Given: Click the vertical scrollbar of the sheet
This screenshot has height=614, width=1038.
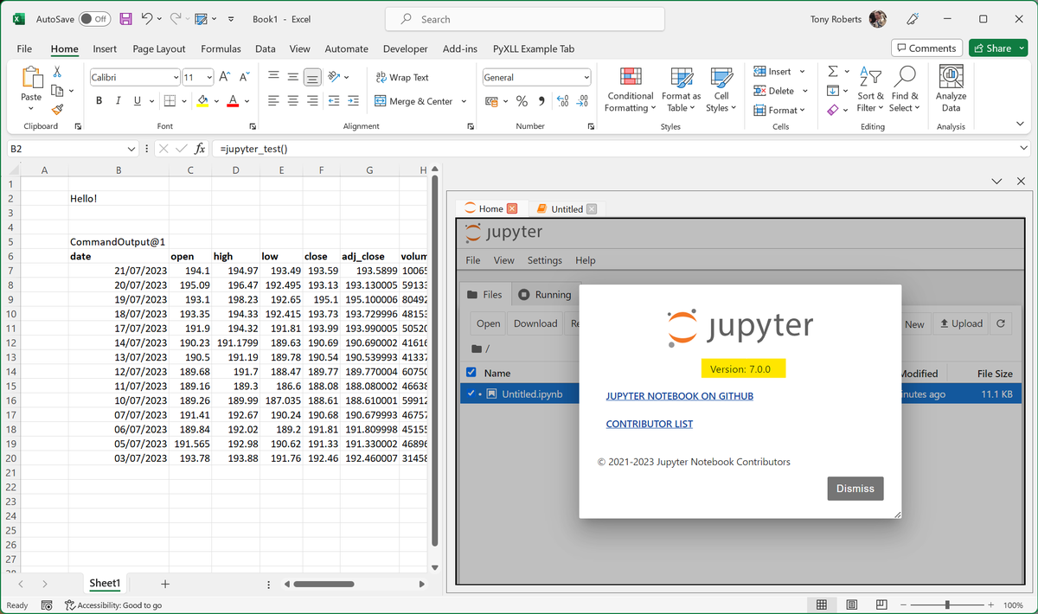Looking at the screenshot, I should [435, 360].
